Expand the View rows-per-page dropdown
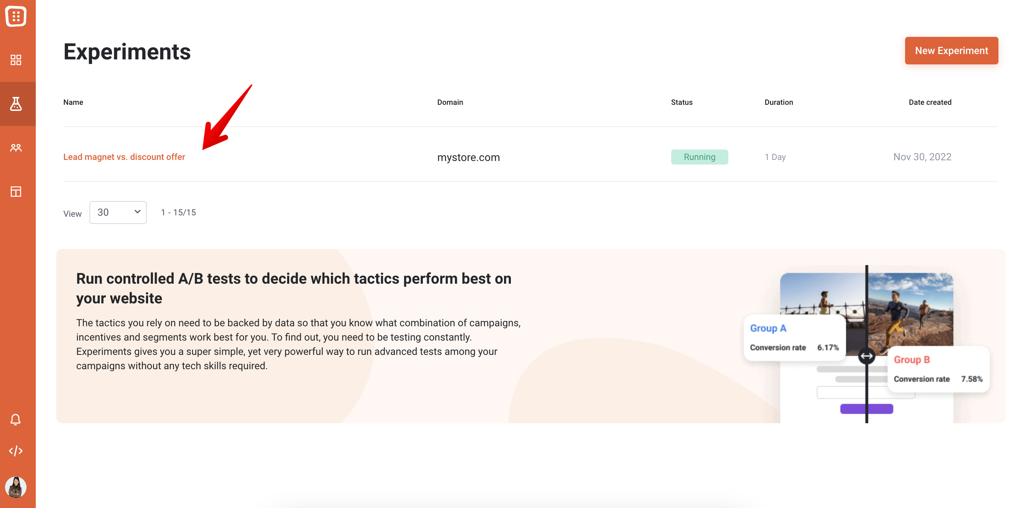The image size is (1026, 508). pos(118,213)
